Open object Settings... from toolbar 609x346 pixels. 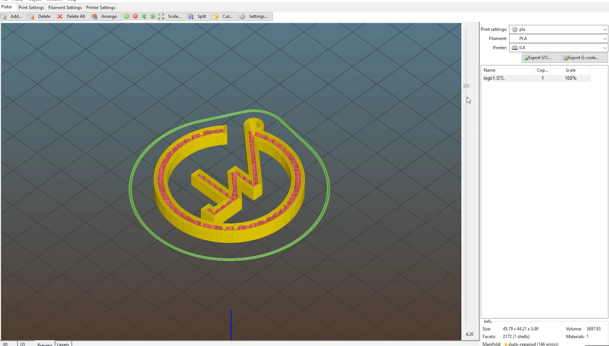[x=255, y=17]
